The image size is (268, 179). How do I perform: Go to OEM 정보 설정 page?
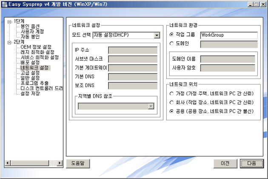36,47
